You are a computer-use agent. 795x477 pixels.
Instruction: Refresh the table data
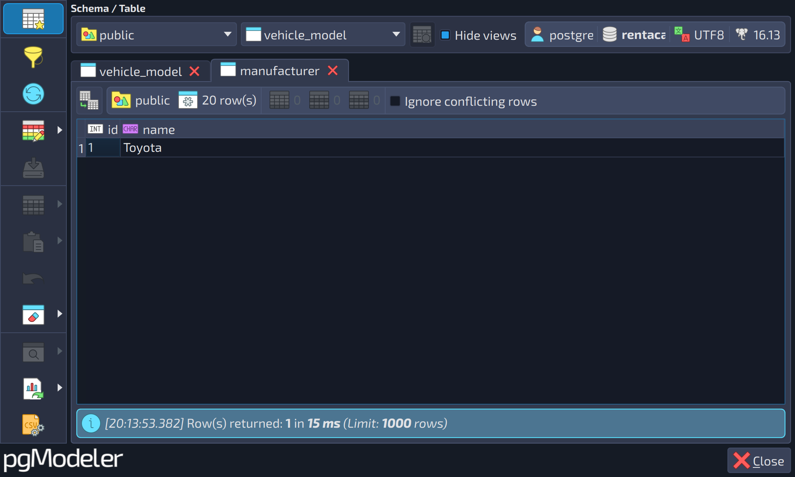click(x=33, y=94)
